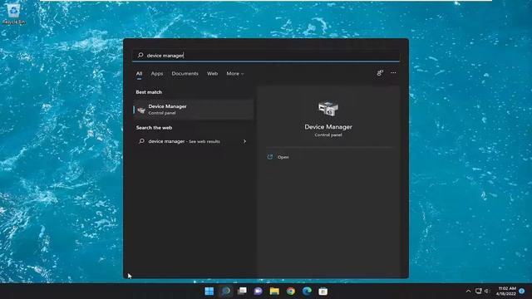Click the Device Manager title in preview pane

click(328, 127)
